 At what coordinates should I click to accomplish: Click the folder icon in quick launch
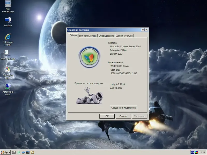pyautogui.click(x=33, y=152)
